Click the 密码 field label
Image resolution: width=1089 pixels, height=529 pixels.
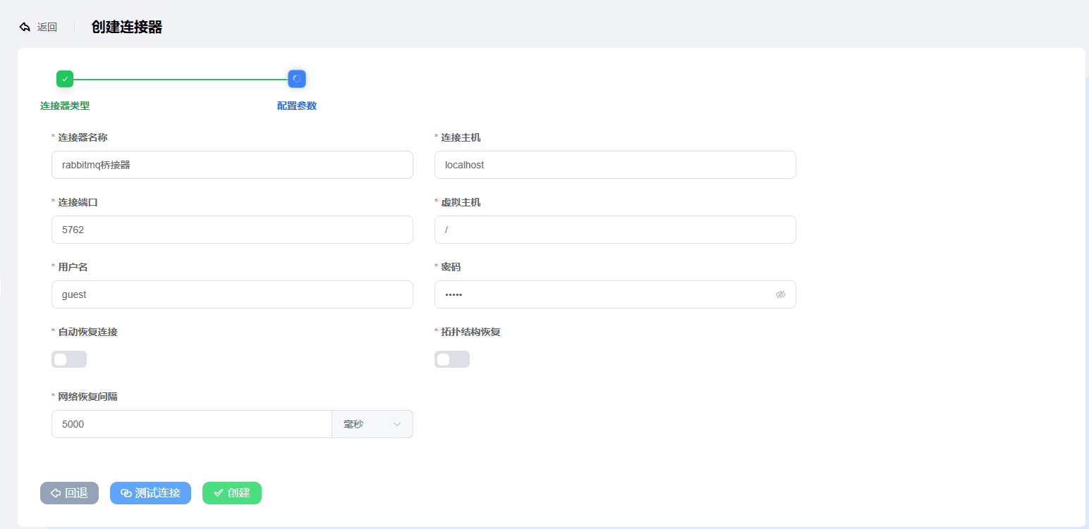tap(451, 267)
